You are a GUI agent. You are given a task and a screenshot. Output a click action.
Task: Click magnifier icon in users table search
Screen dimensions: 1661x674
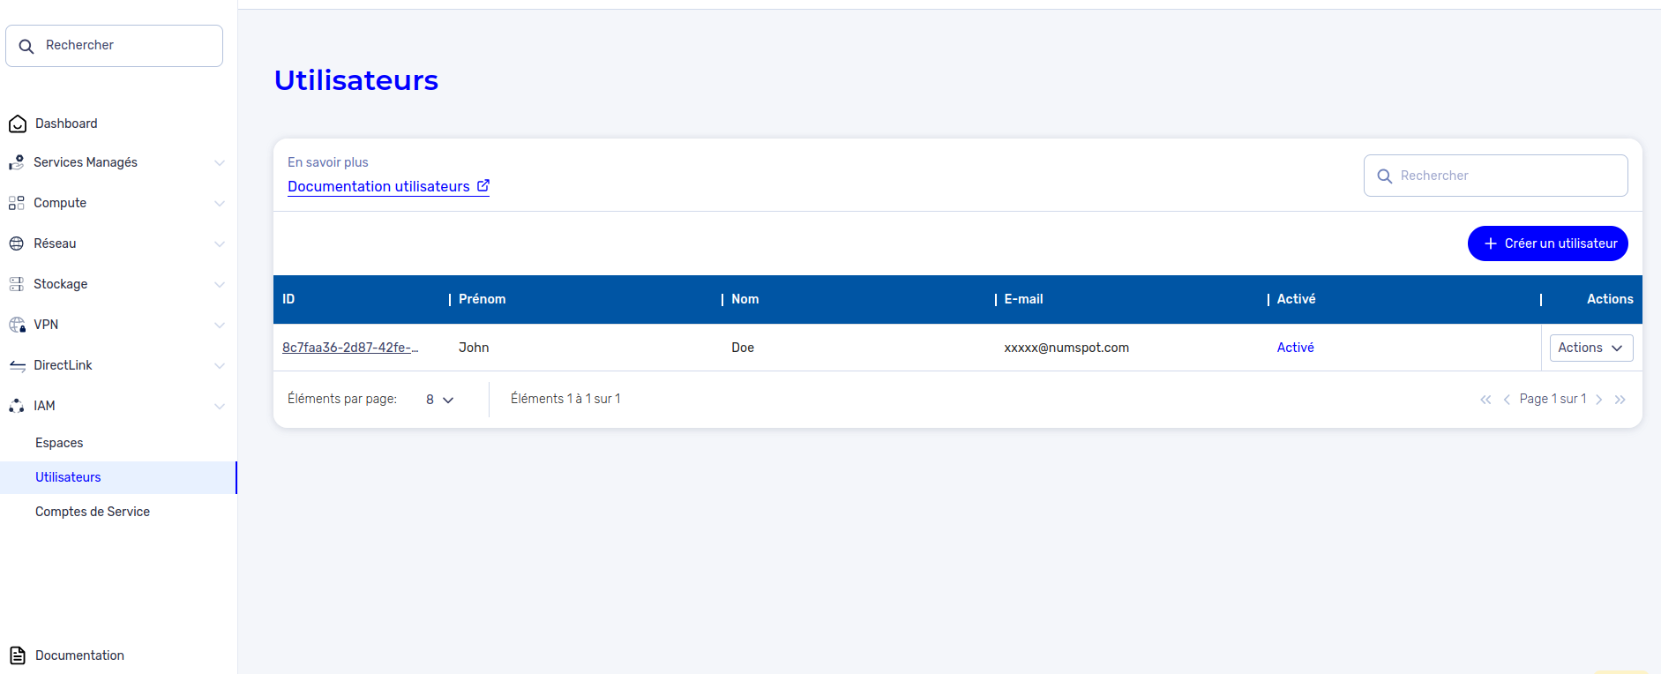(1385, 176)
